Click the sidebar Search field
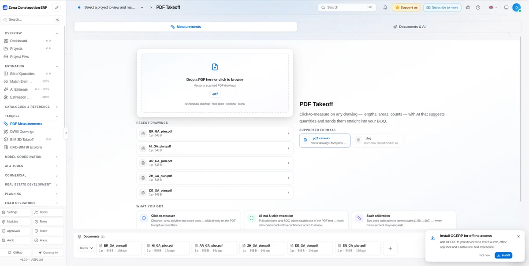The width and height of the screenshot is (529, 266). point(32,20)
